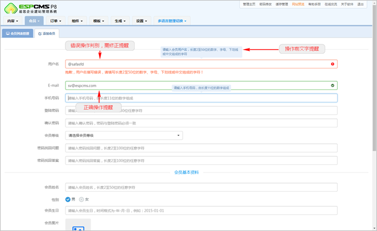This screenshot has width=377, height=231.
Task: Open the 在线交流 link
Action: click(x=331, y=4)
